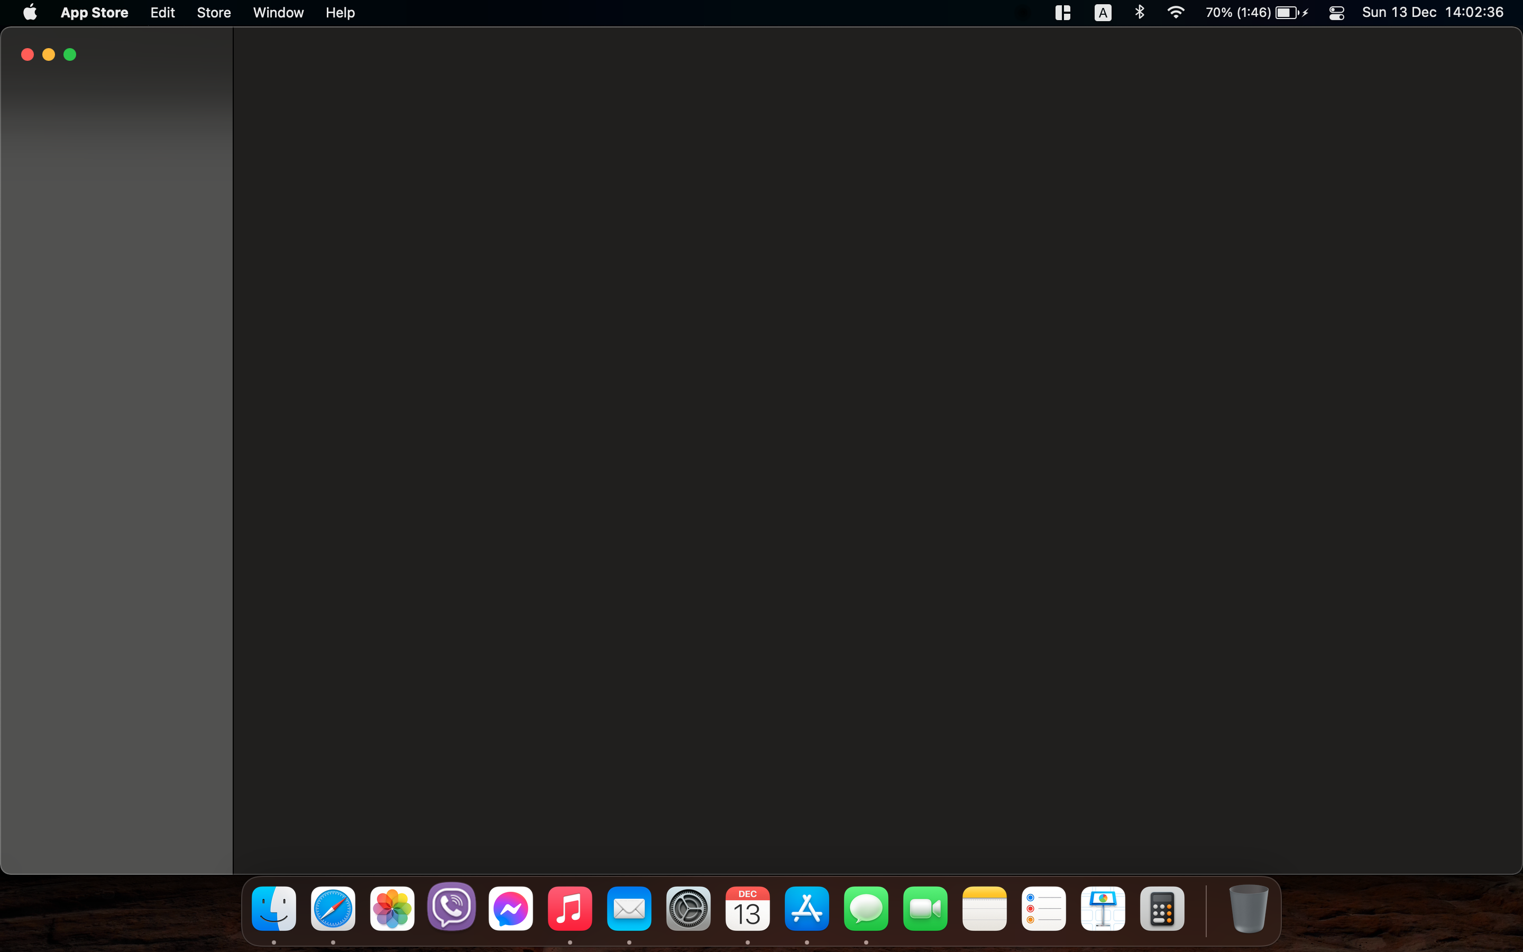Click the date and time display
1523x952 pixels.
point(1433,13)
